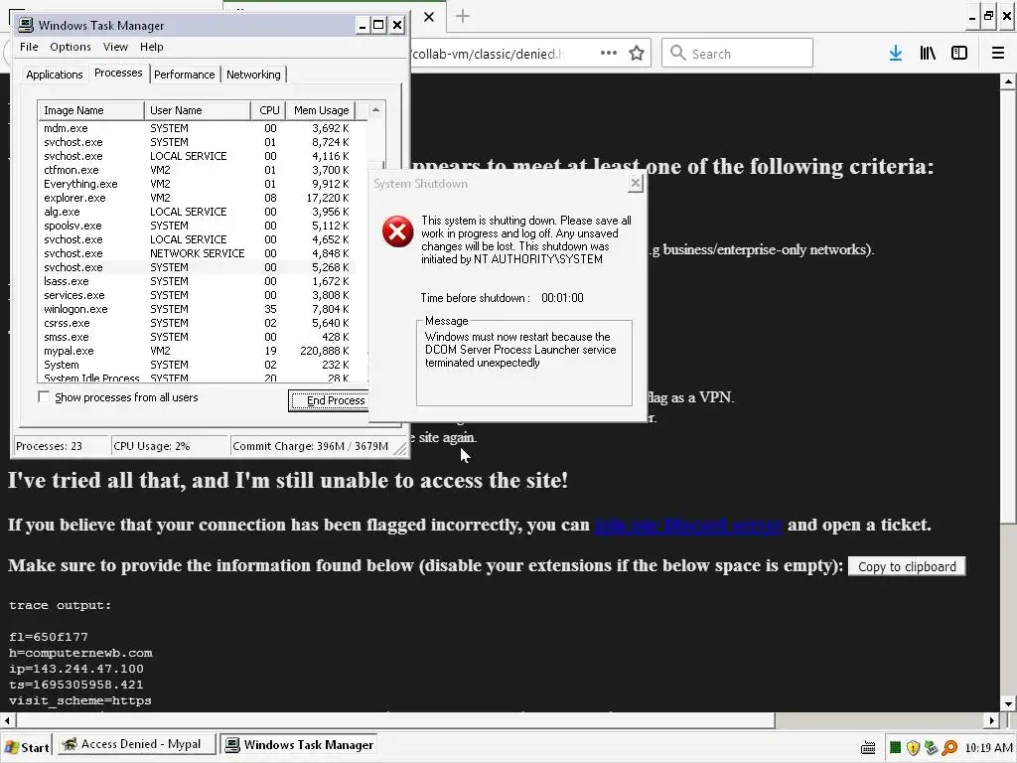The height and width of the screenshot is (763, 1017).
Task: Click the green square tray icon
Action: tap(895, 748)
